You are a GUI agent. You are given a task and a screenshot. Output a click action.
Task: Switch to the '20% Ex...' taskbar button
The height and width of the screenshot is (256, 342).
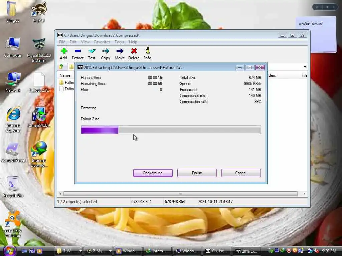[246, 251]
